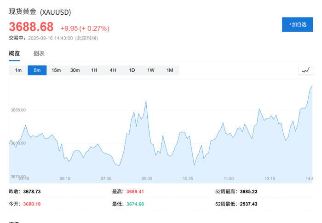Select the 30m timeframe
322x223 pixels.
click(75, 70)
